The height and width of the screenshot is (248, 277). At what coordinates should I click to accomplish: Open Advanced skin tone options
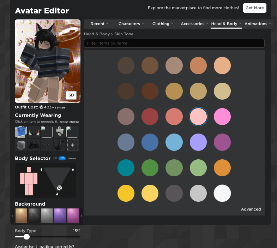[x=251, y=209]
